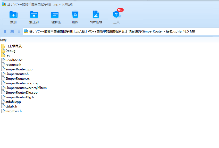Select the .. (上级目录) entry
Screen dimensions: 219x148
(14, 46)
